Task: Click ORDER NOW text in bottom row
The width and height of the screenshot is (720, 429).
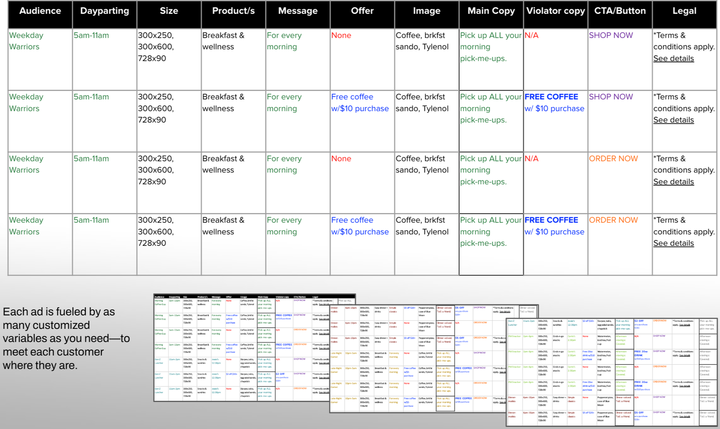Action: point(613,220)
